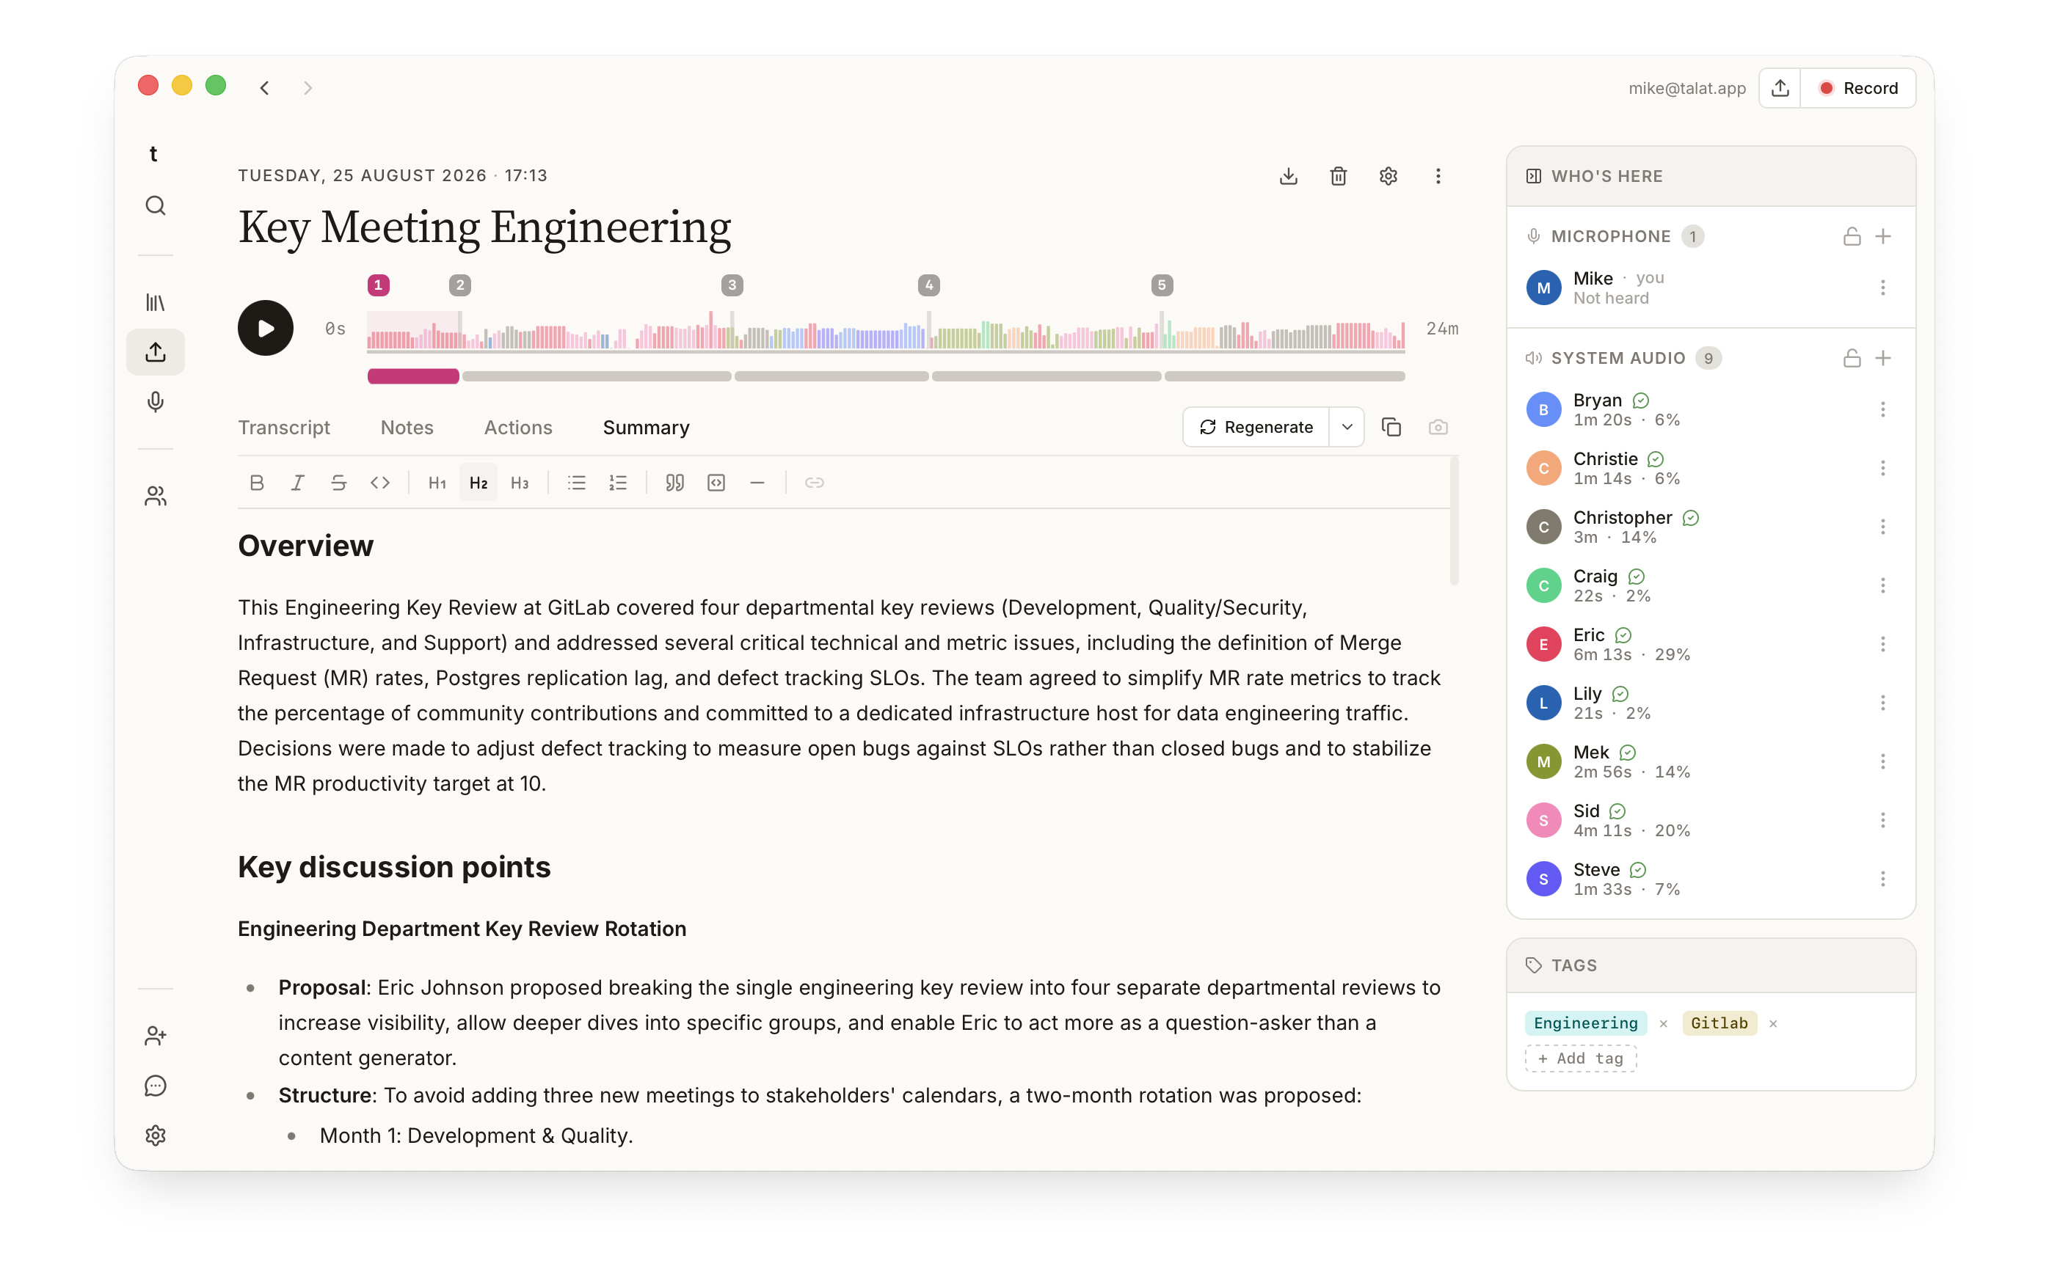The image size is (2049, 1280).
Task: Click the share icon beside Record
Action: [1780, 88]
